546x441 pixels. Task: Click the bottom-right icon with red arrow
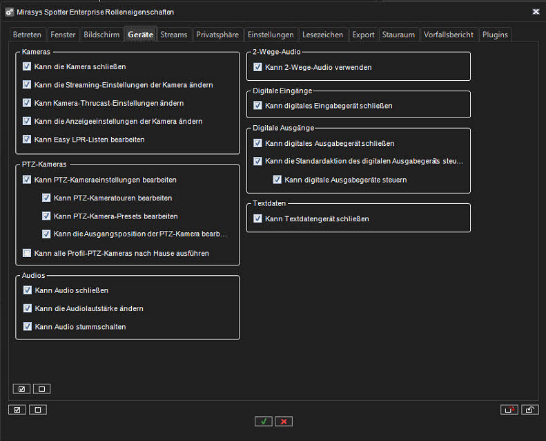pyautogui.click(x=509, y=410)
